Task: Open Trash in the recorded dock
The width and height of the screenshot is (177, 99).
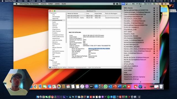Action: point(161,87)
